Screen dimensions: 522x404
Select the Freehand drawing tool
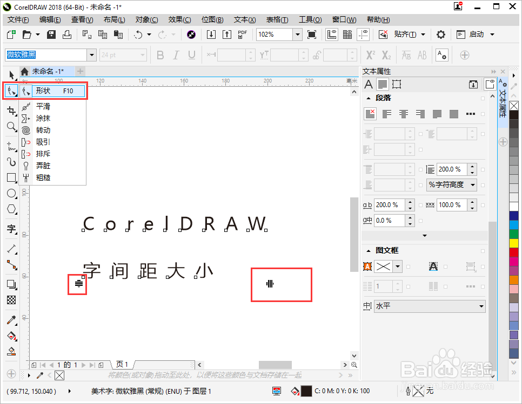pyautogui.click(x=12, y=146)
